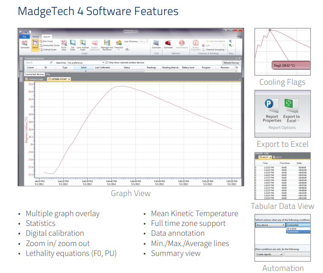The image size is (323, 273).
Task: Open the Any device dropdown
Action: (270, 225)
